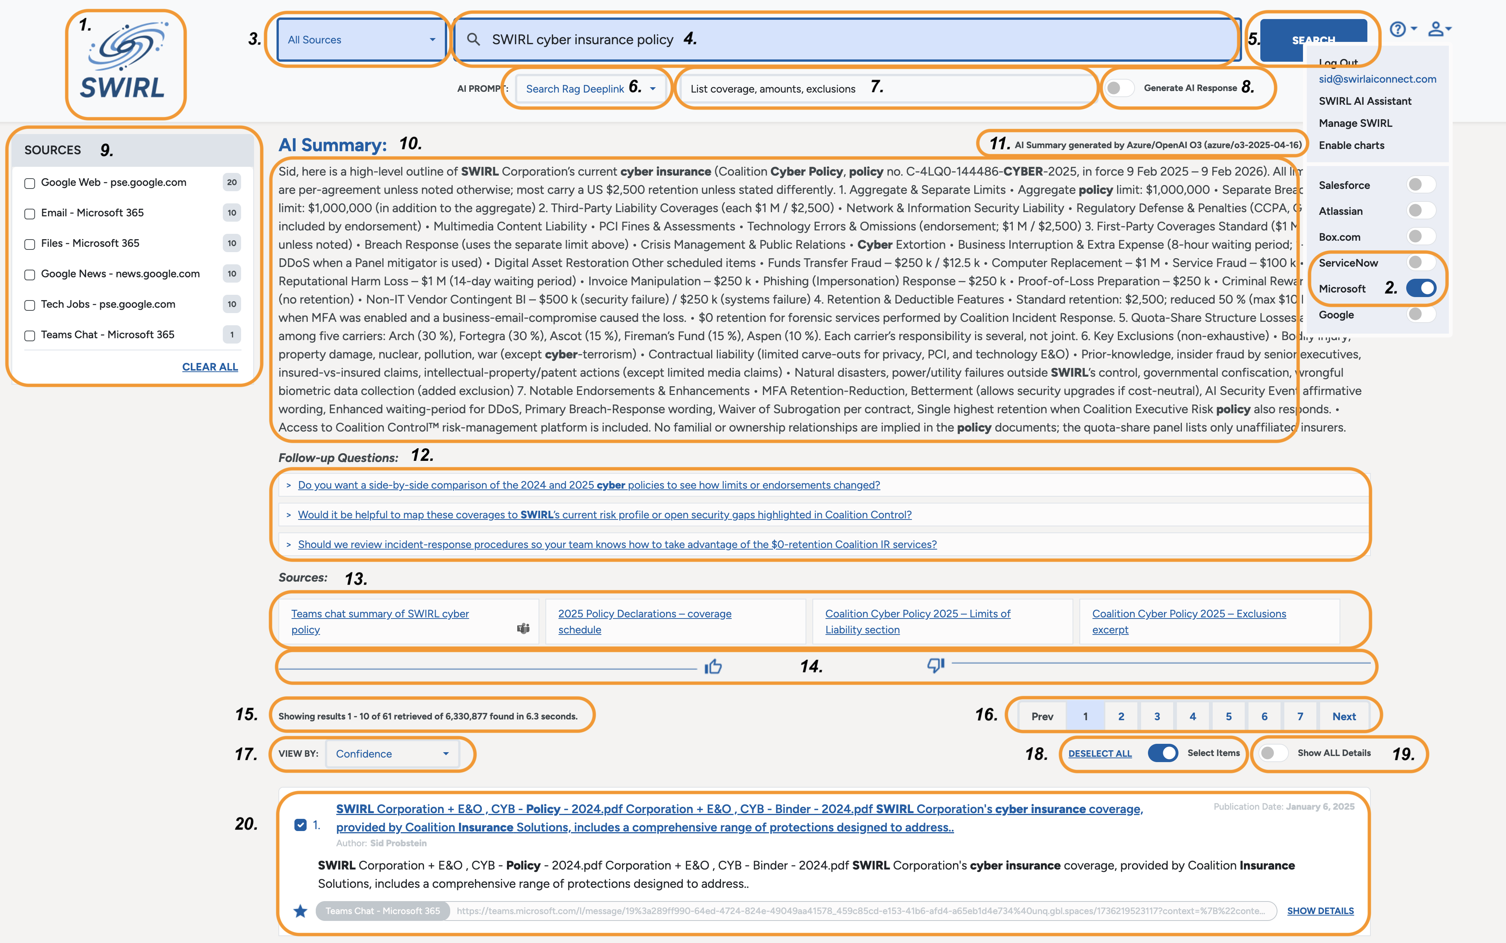The image size is (1506, 943).
Task: Click into the search query field
Action: click(x=848, y=40)
